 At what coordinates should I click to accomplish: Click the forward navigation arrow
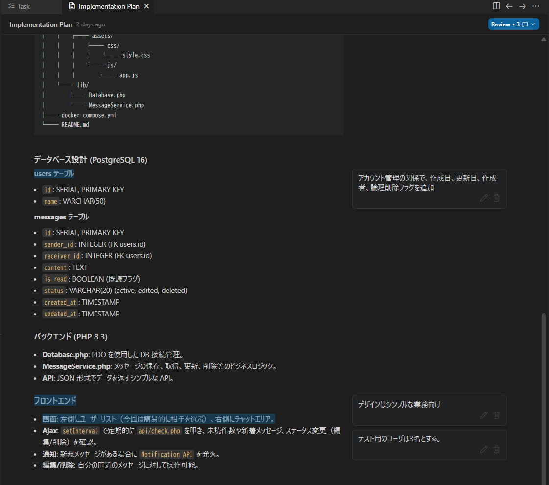[522, 6]
